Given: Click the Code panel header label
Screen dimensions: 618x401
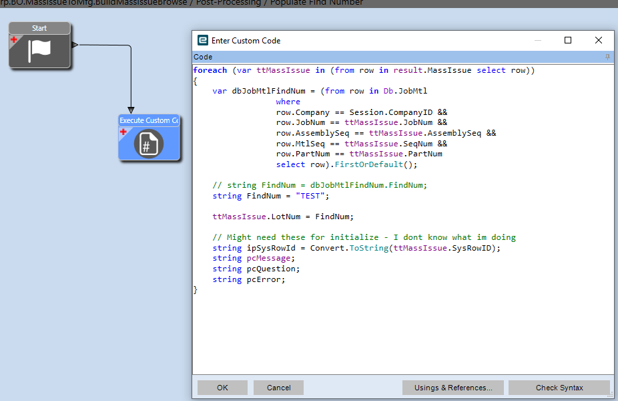Looking at the screenshot, I should pyautogui.click(x=203, y=57).
